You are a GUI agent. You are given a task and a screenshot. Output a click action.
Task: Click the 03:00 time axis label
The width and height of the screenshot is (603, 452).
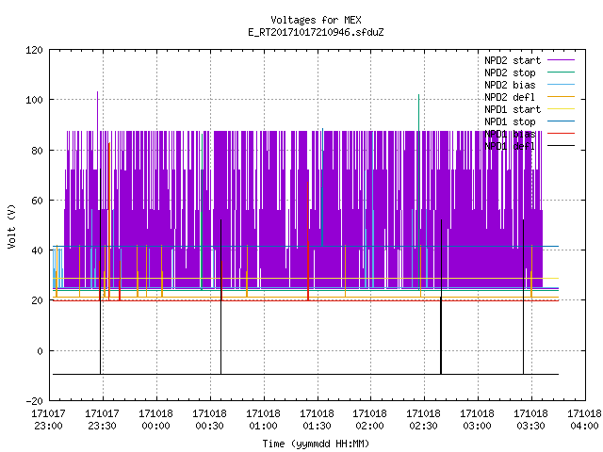pos(478,426)
